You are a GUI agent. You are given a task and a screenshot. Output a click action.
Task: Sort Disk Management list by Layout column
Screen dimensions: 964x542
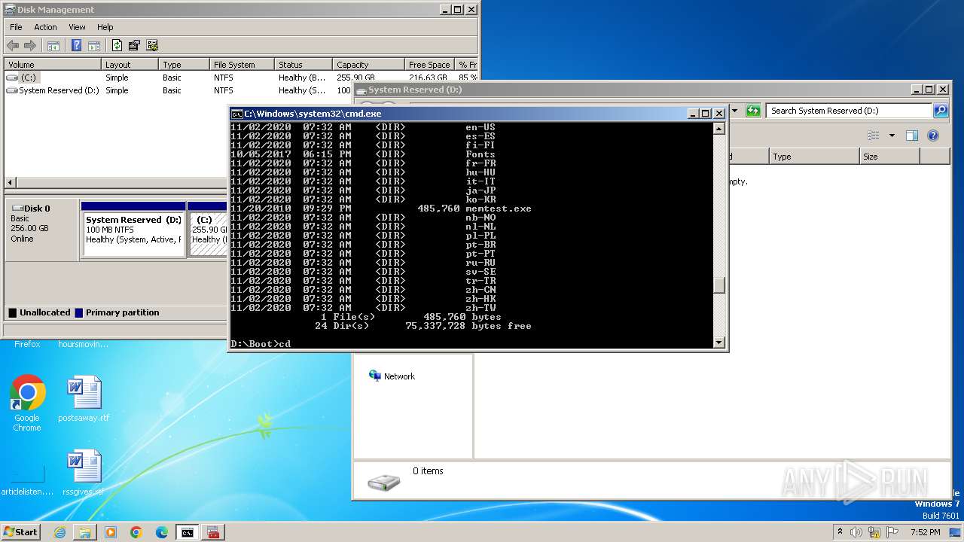pos(130,65)
